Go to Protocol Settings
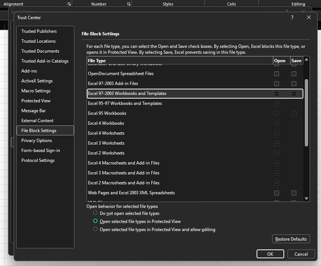The height and width of the screenshot is (266, 321). click(45, 160)
